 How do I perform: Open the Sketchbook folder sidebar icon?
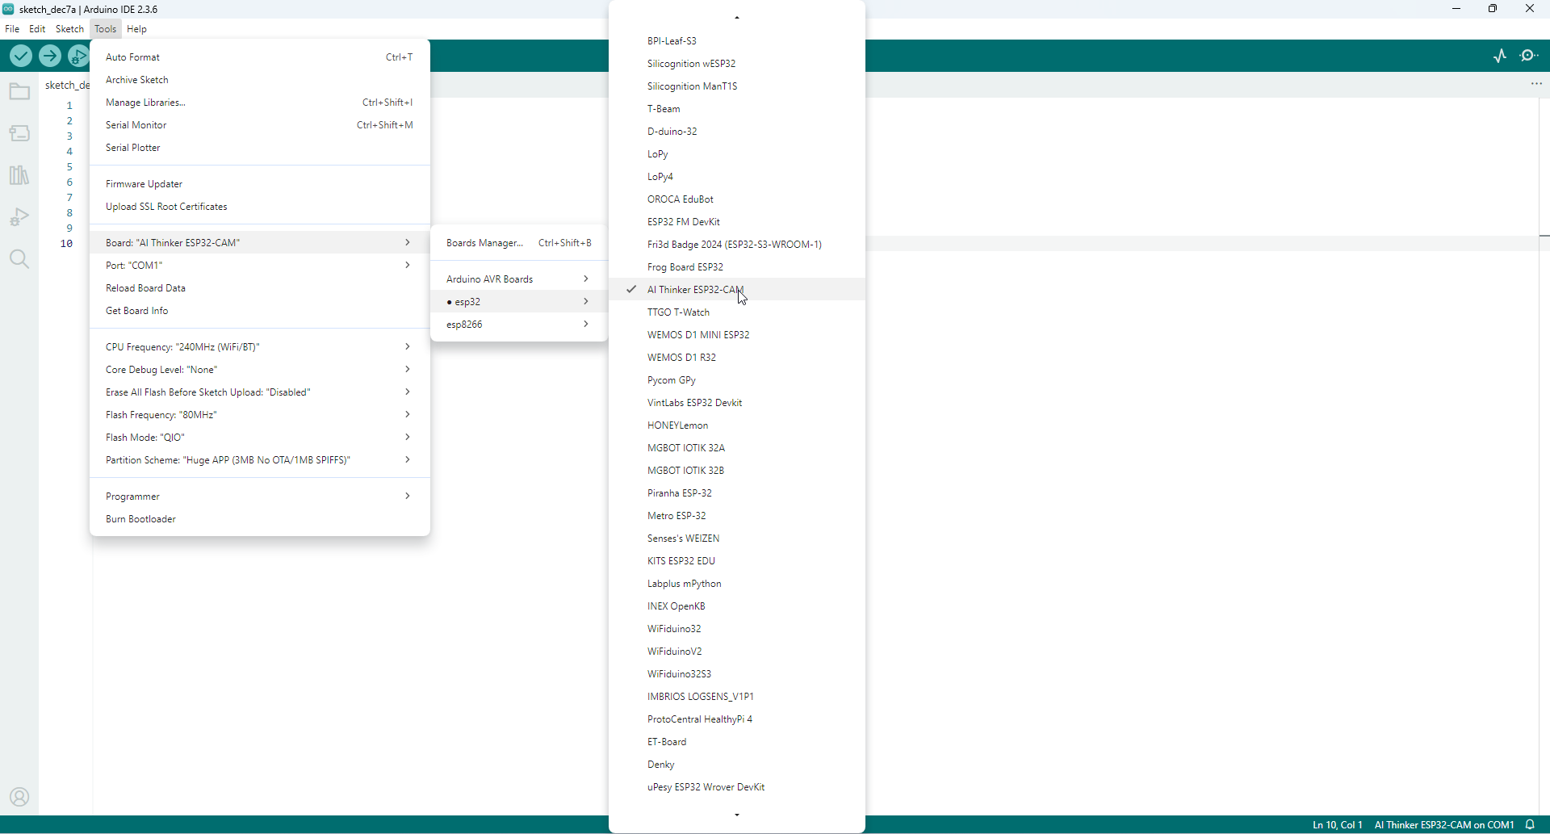pyautogui.click(x=19, y=92)
